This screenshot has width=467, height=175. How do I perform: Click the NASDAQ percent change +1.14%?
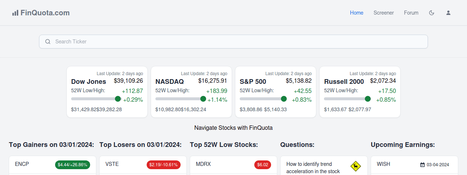click(217, 100)
